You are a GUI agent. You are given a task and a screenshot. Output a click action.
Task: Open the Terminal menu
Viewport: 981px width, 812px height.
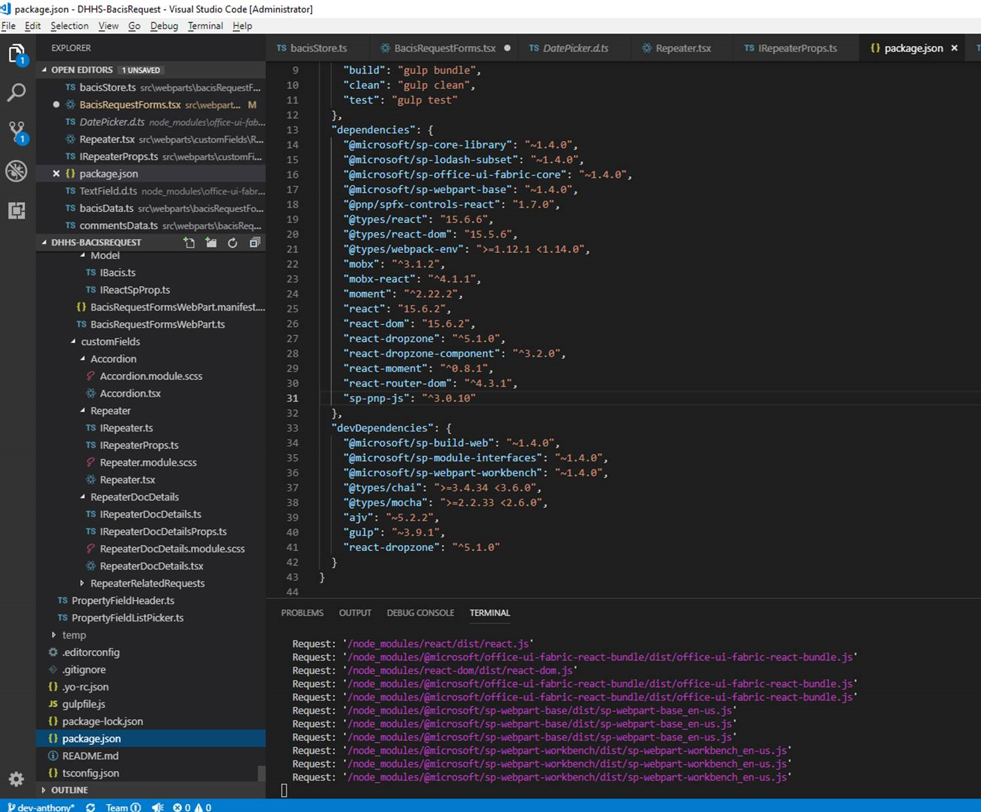(205, 26)
